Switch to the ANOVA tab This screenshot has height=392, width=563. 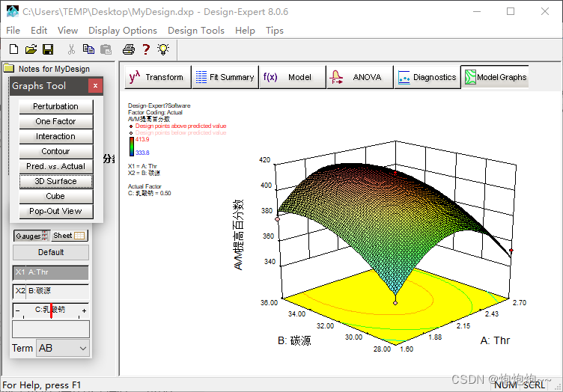coord(360,77)
